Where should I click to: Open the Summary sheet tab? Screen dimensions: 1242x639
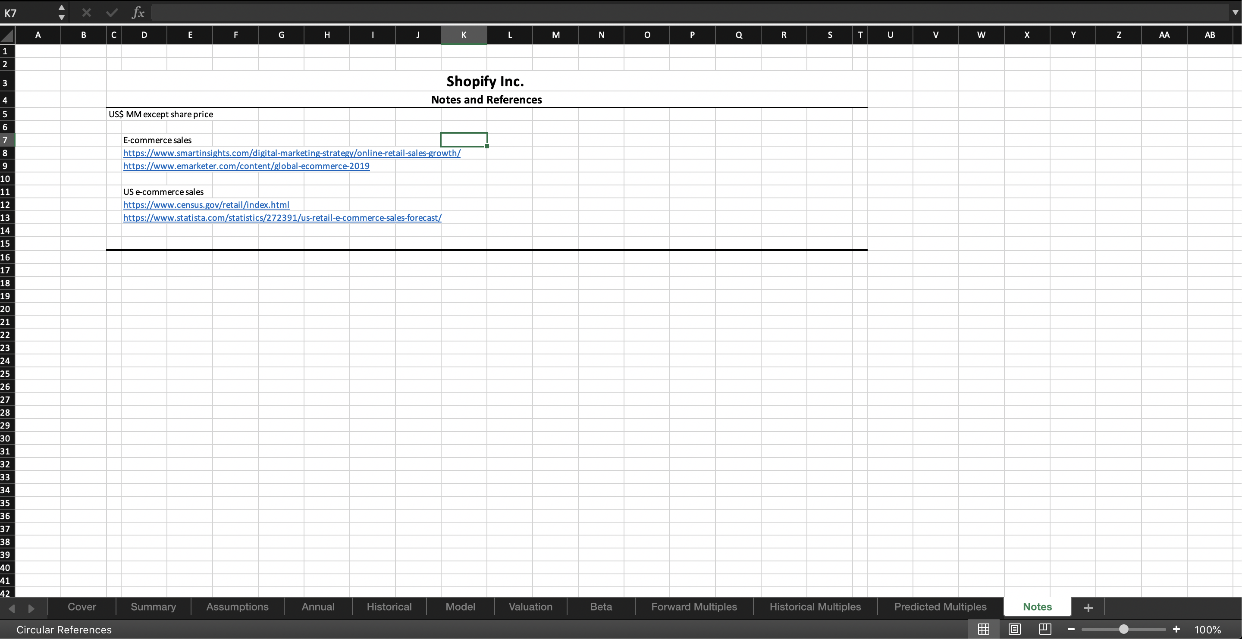[154, 607]
